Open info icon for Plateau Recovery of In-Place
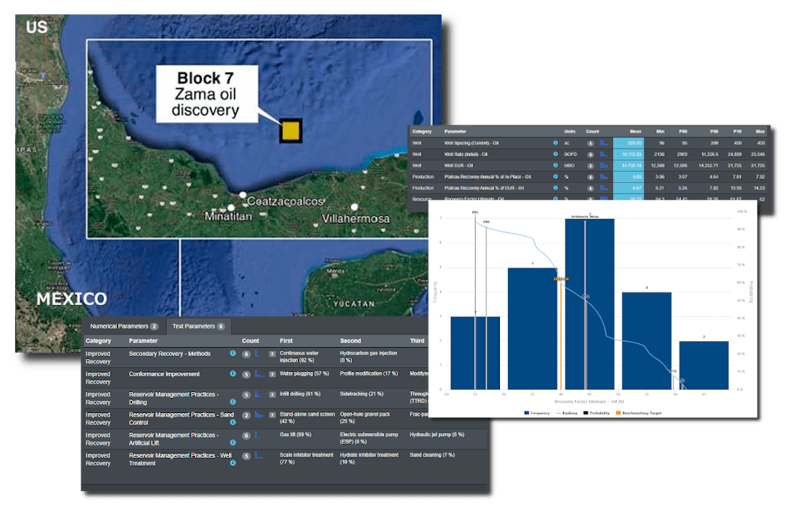The height and width of the screenshot is (506, 788). click(556, 177)
